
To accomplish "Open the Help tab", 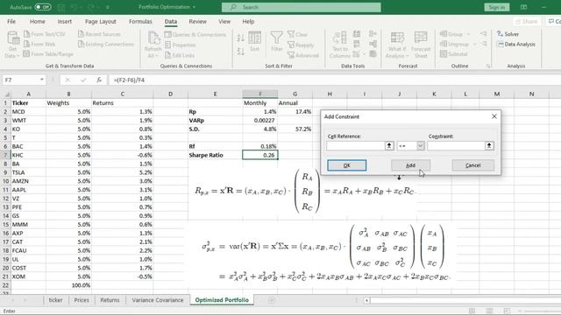I will (248, 21).
